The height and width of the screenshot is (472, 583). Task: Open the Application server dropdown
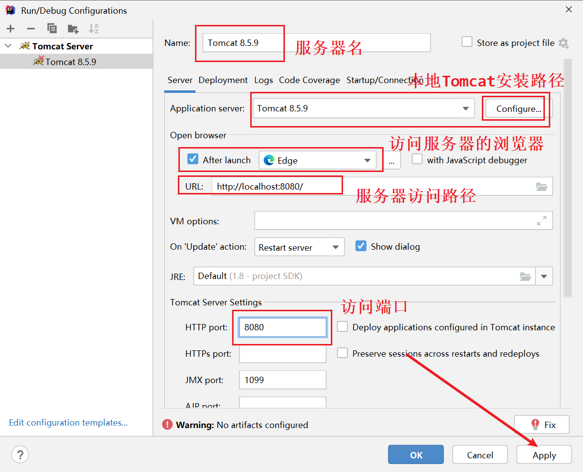click(364, 108)
